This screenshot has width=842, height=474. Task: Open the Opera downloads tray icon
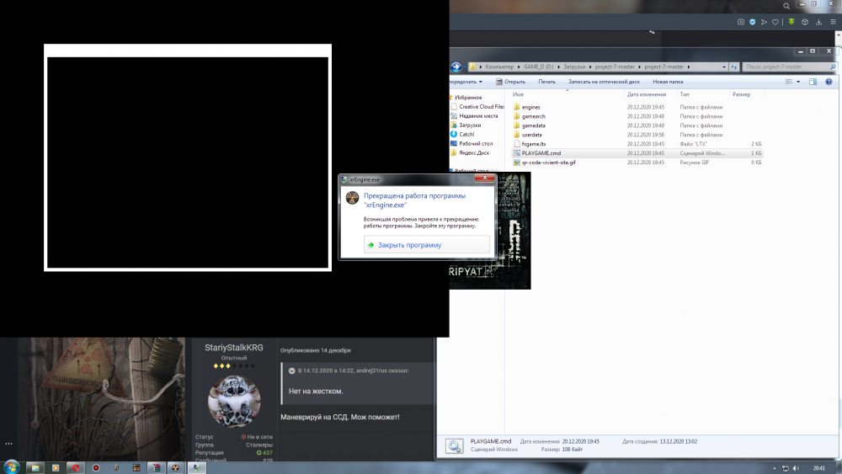(x=818, y=22)
